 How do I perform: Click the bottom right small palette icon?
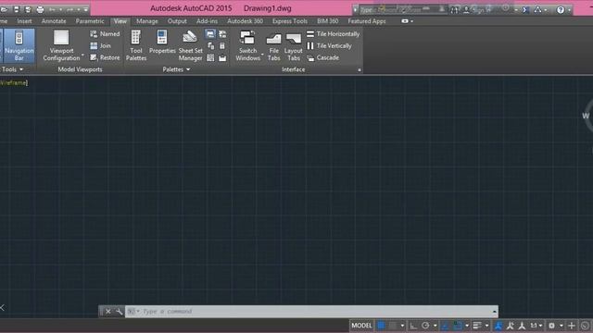click(x=222, y=57)
